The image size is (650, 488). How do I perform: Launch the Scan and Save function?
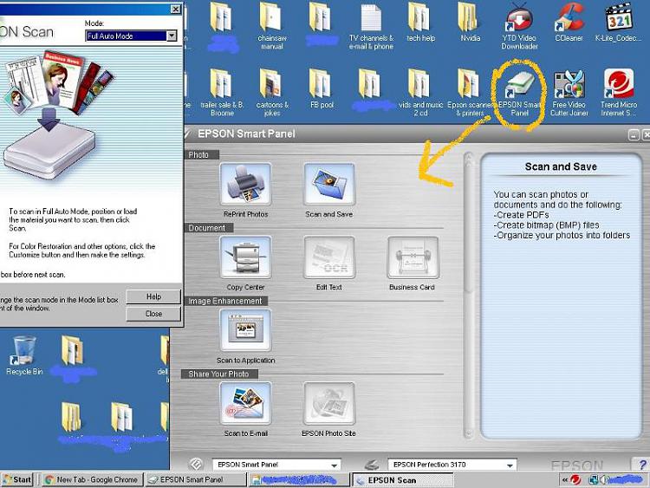tap(329, 184)
